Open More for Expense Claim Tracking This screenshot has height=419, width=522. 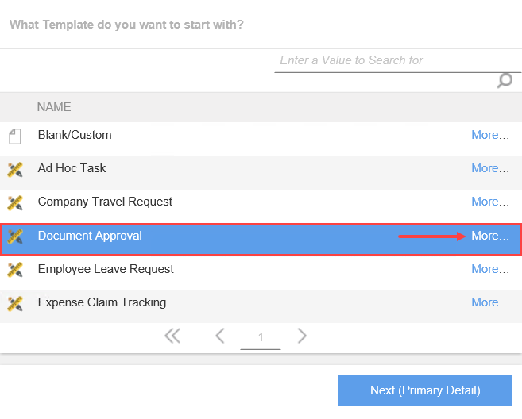(x=489, y=302)
